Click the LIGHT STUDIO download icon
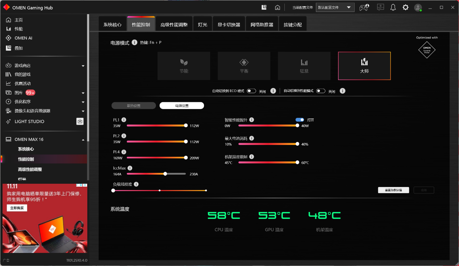 click(80, 121)
